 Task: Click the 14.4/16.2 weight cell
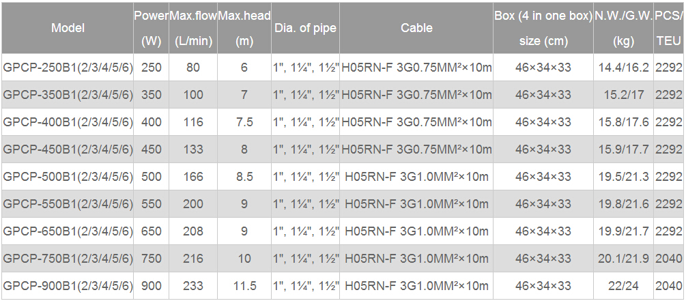click(623, 68)
